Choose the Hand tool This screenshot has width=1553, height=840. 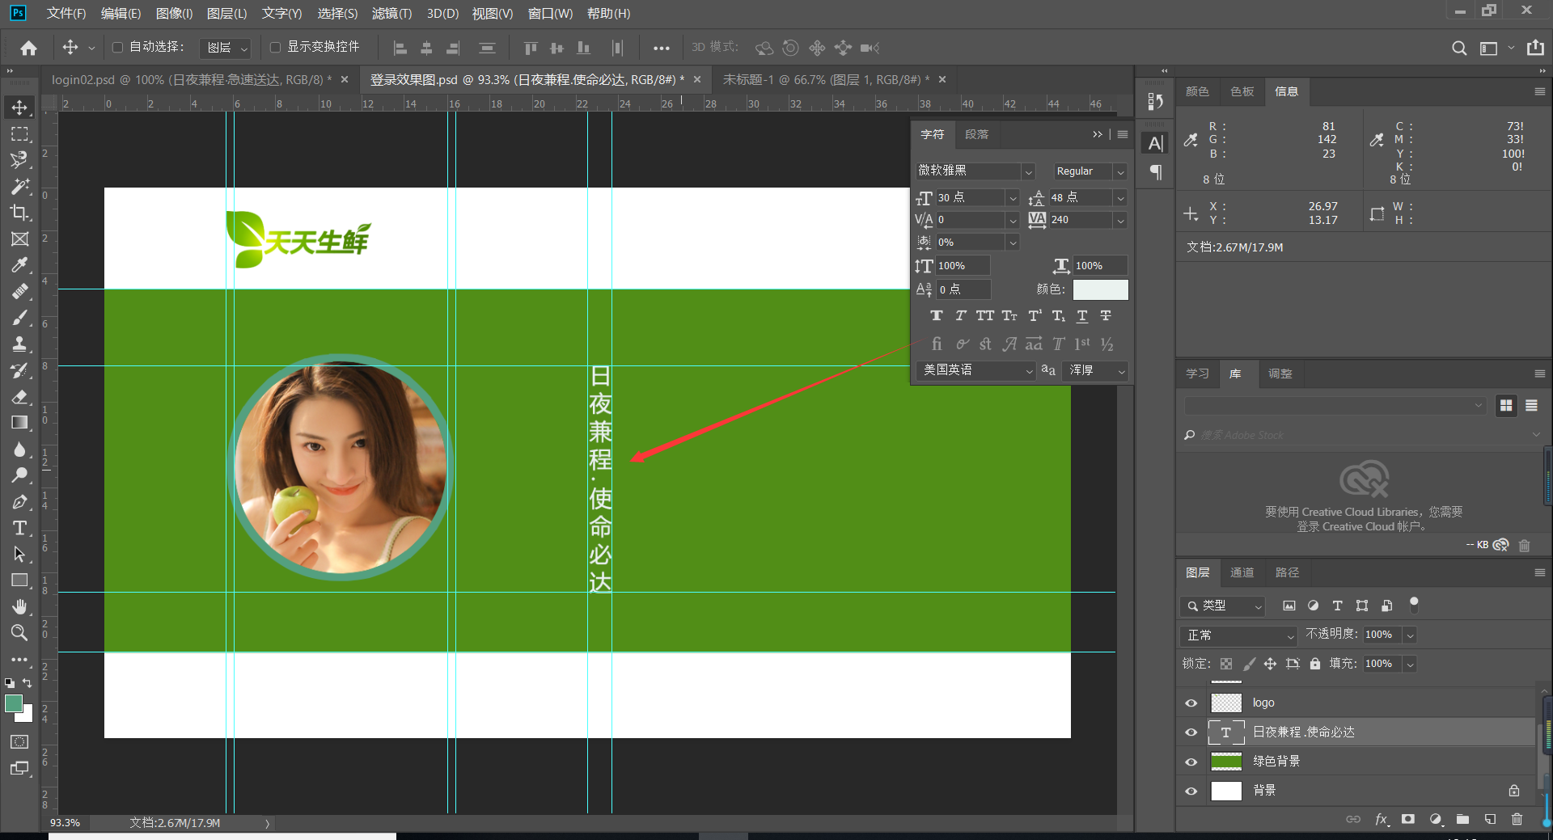click(19, 606)
